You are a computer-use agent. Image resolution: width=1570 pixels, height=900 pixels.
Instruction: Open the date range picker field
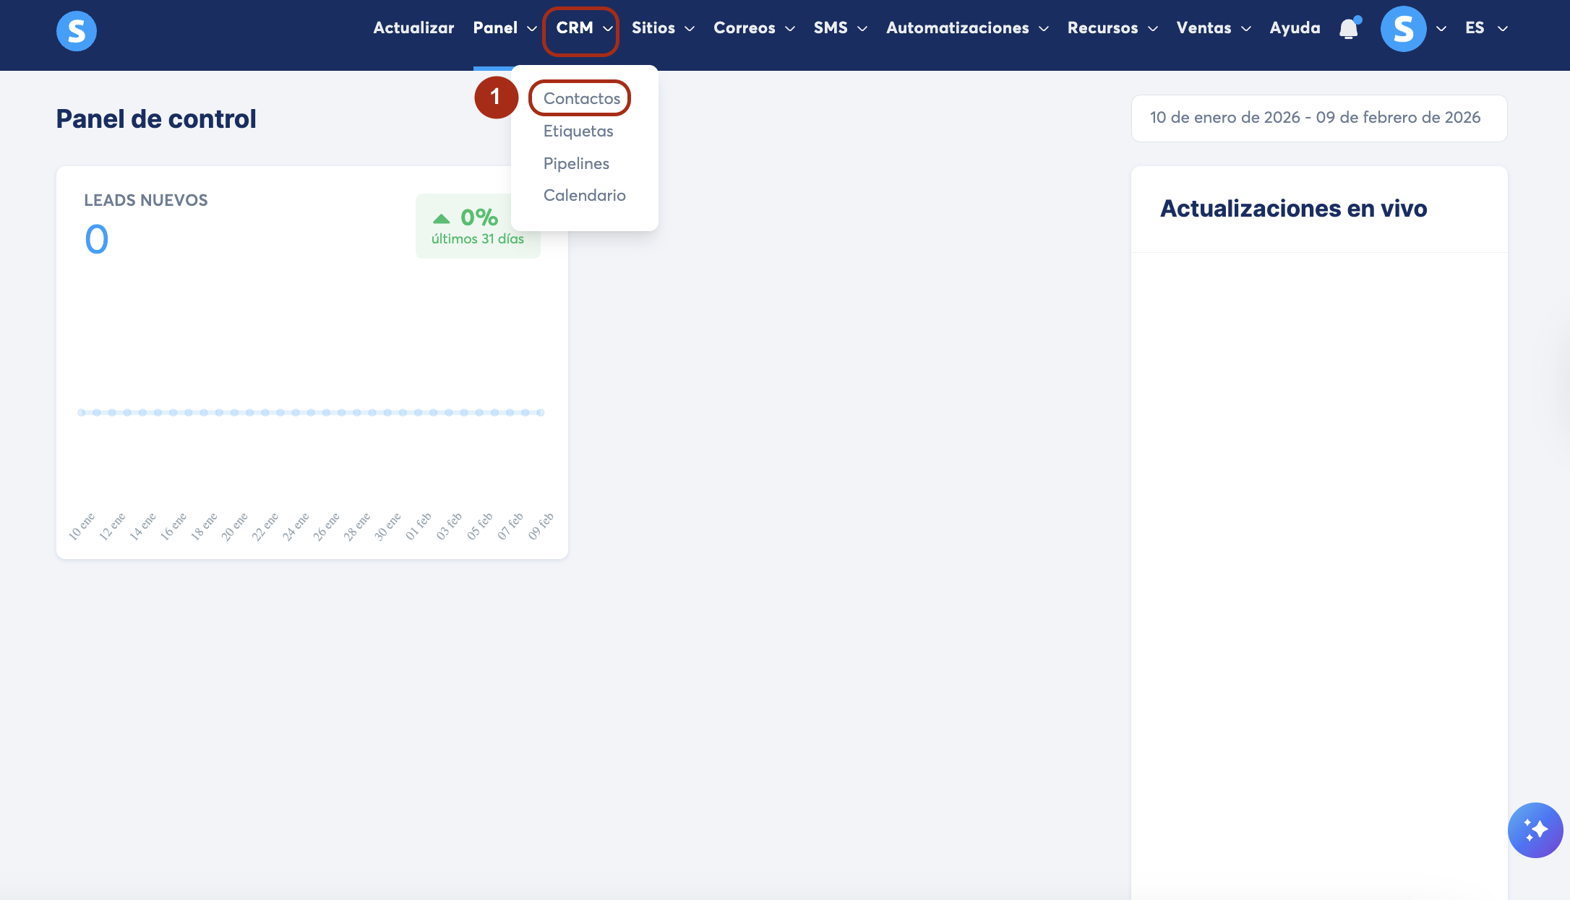click(x=1318, y=118)
